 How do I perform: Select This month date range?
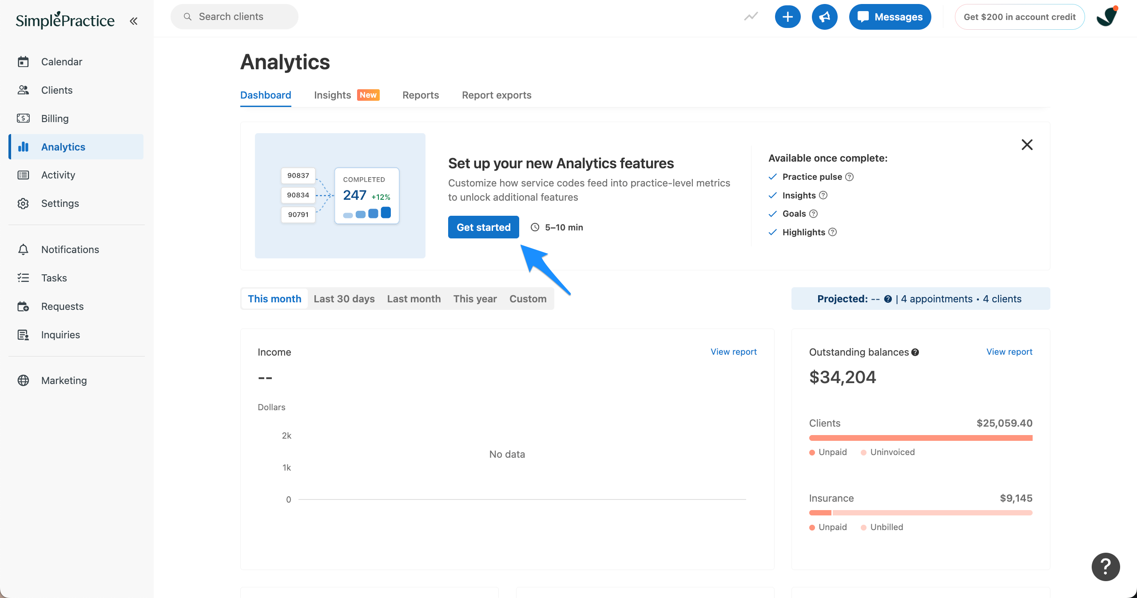[274, 299]
